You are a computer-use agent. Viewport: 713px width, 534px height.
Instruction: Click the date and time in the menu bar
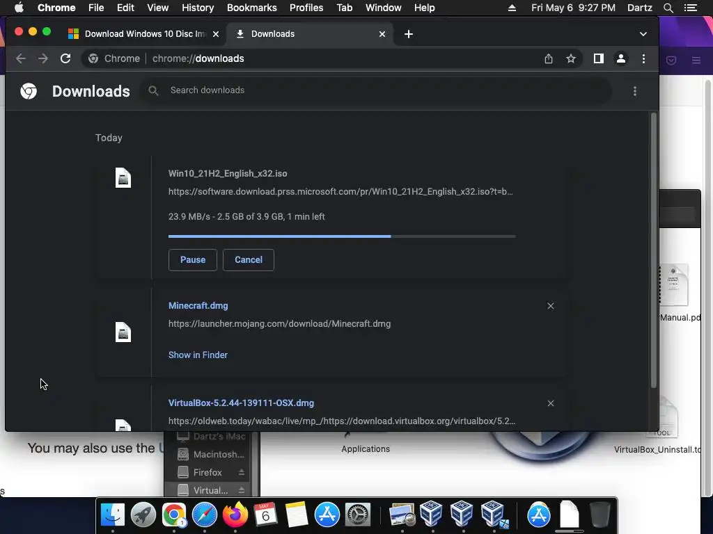pyautogui.click(x=573, y=8)
